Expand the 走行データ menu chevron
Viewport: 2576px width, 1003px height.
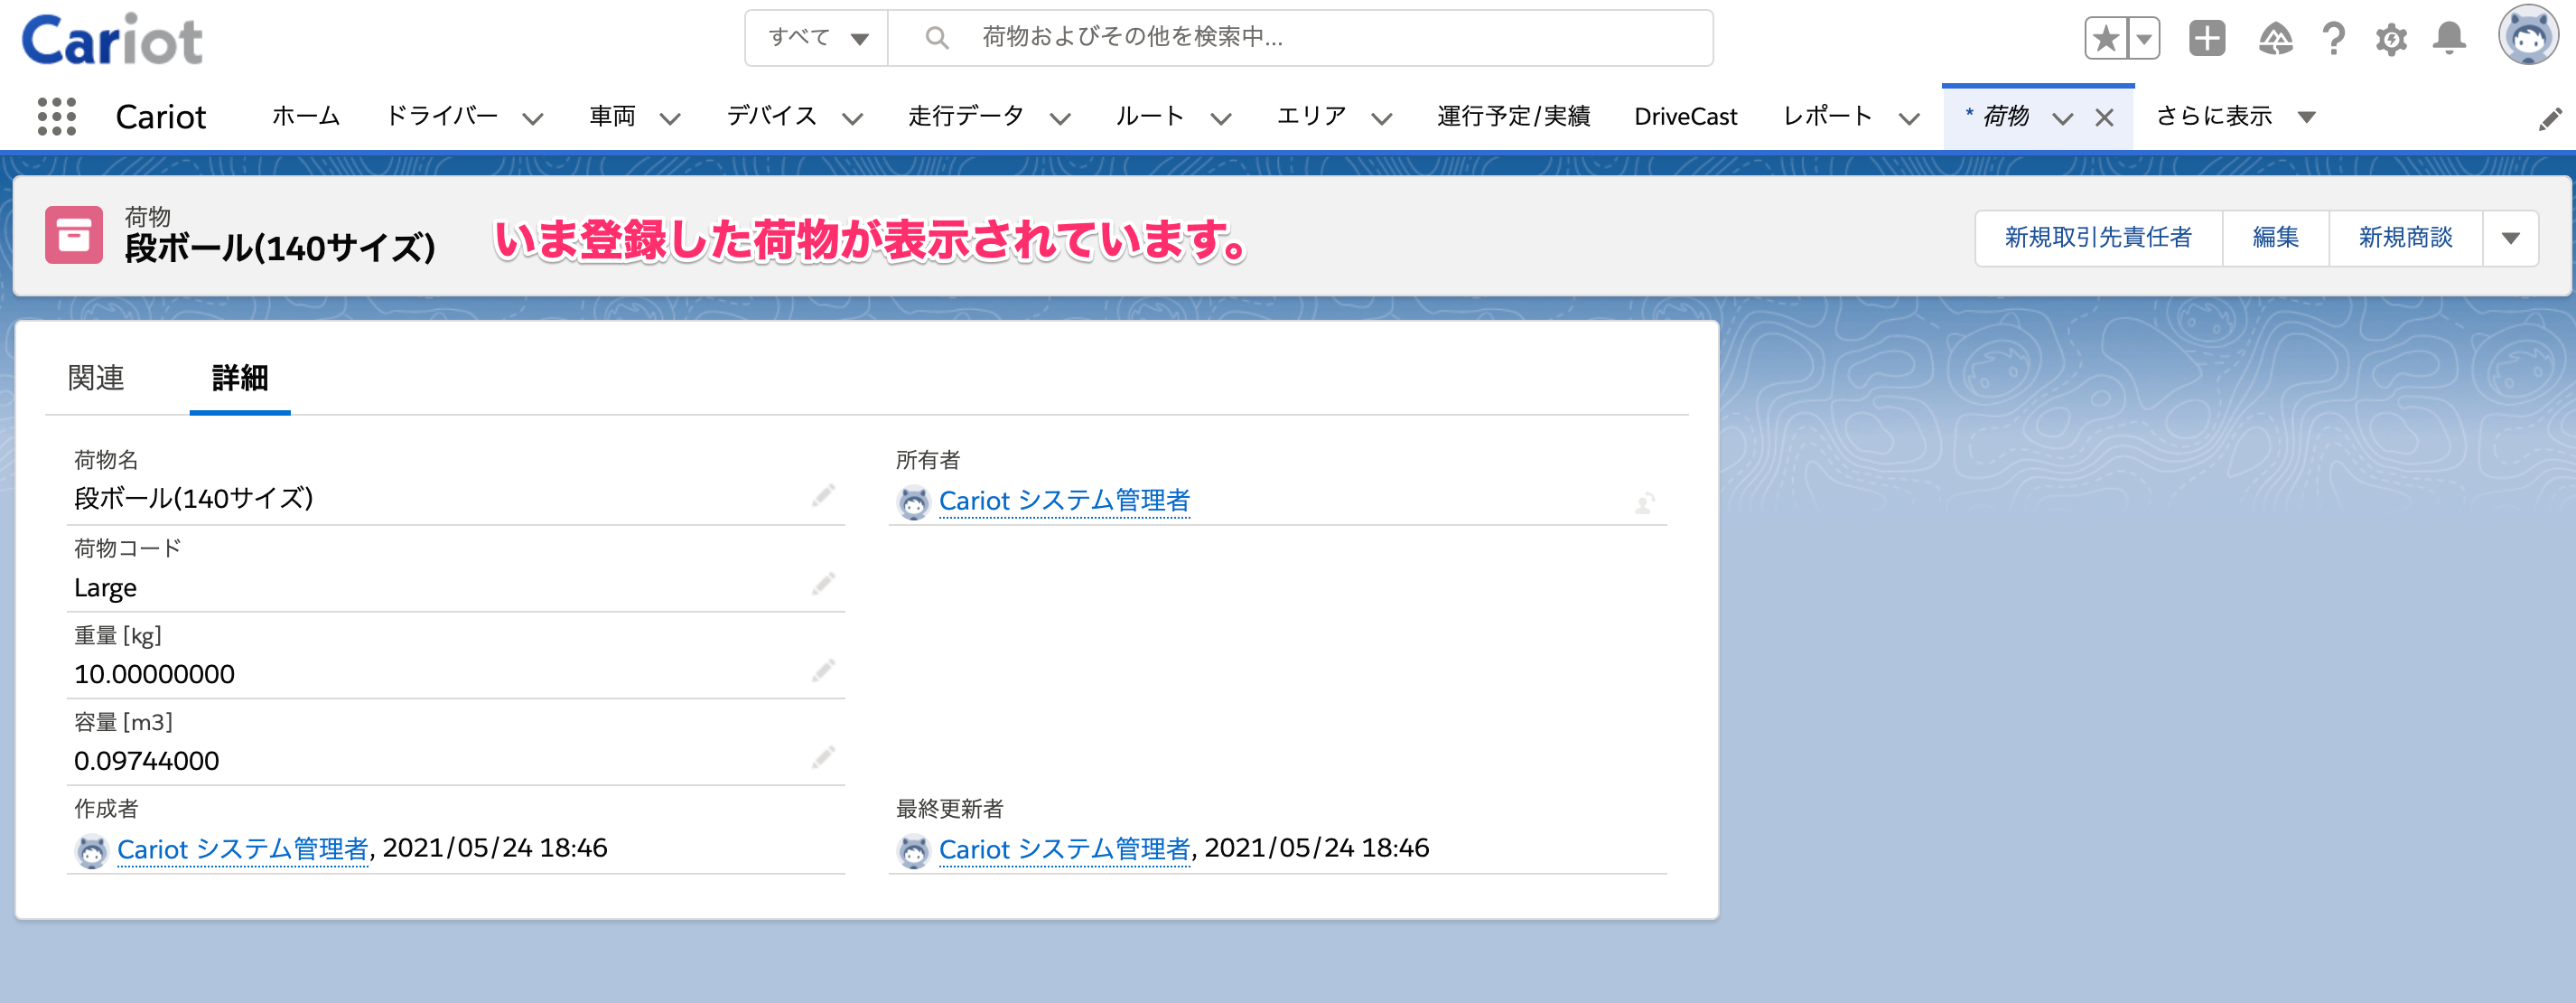1060,119
